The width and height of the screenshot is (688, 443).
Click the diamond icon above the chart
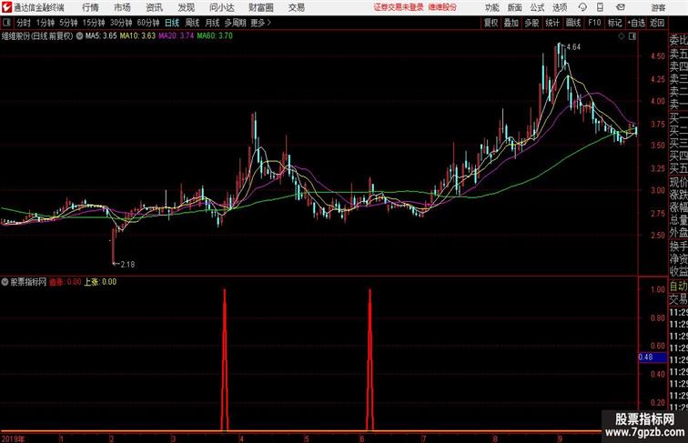click(x=622, y=36)
